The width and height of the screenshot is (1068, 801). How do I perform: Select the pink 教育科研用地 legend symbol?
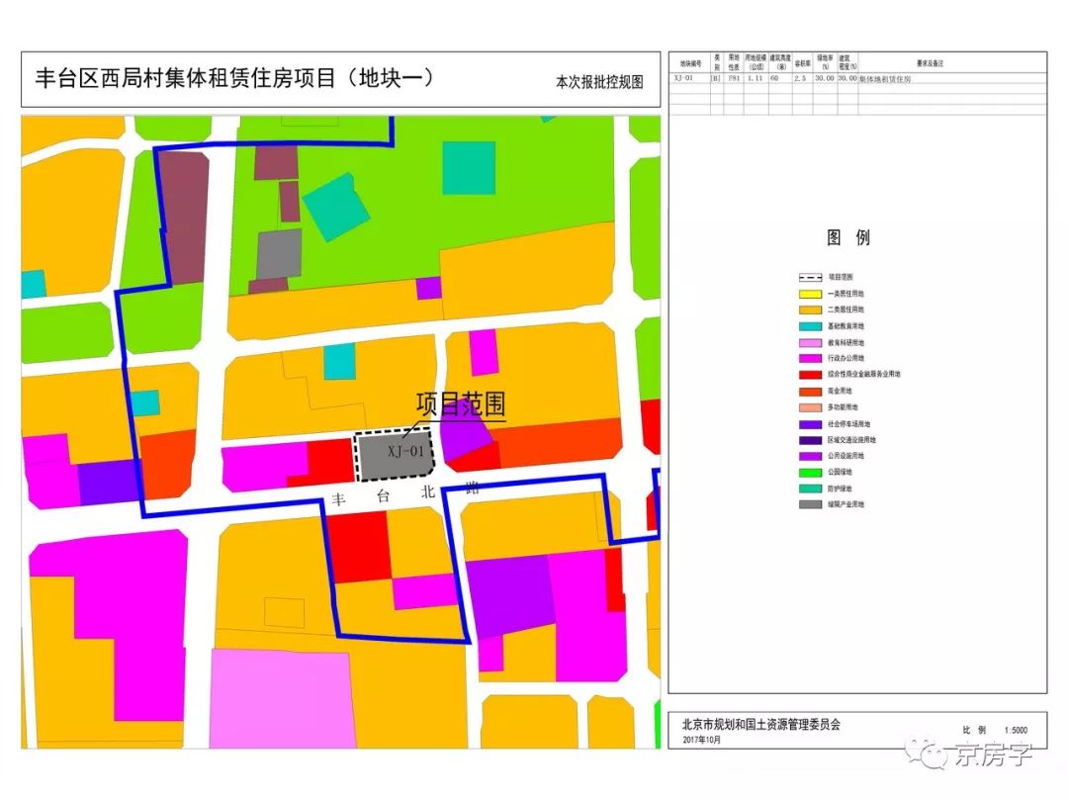coord(809,341)
